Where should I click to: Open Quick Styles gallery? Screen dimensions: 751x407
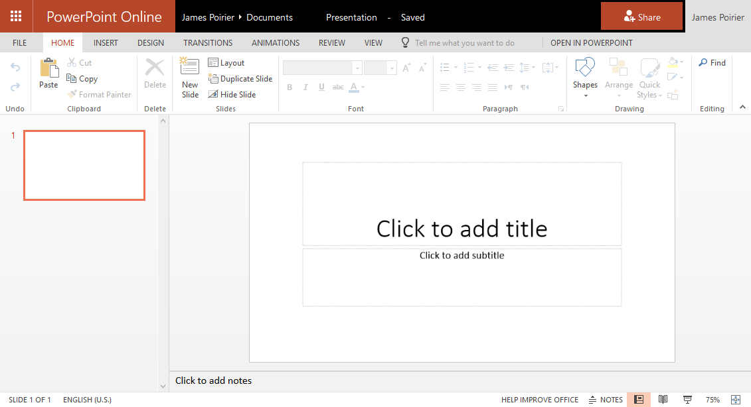click(649, 78)
